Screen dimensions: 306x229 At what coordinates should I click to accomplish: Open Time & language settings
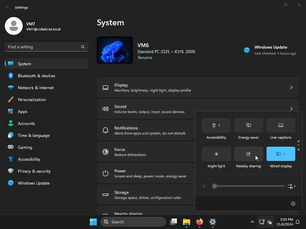(x=46, y=135)
